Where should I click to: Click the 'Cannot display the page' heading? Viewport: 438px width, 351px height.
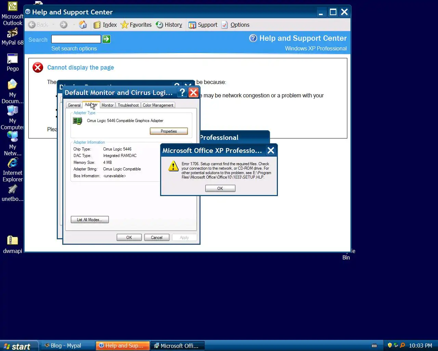[x=80, y=68]
